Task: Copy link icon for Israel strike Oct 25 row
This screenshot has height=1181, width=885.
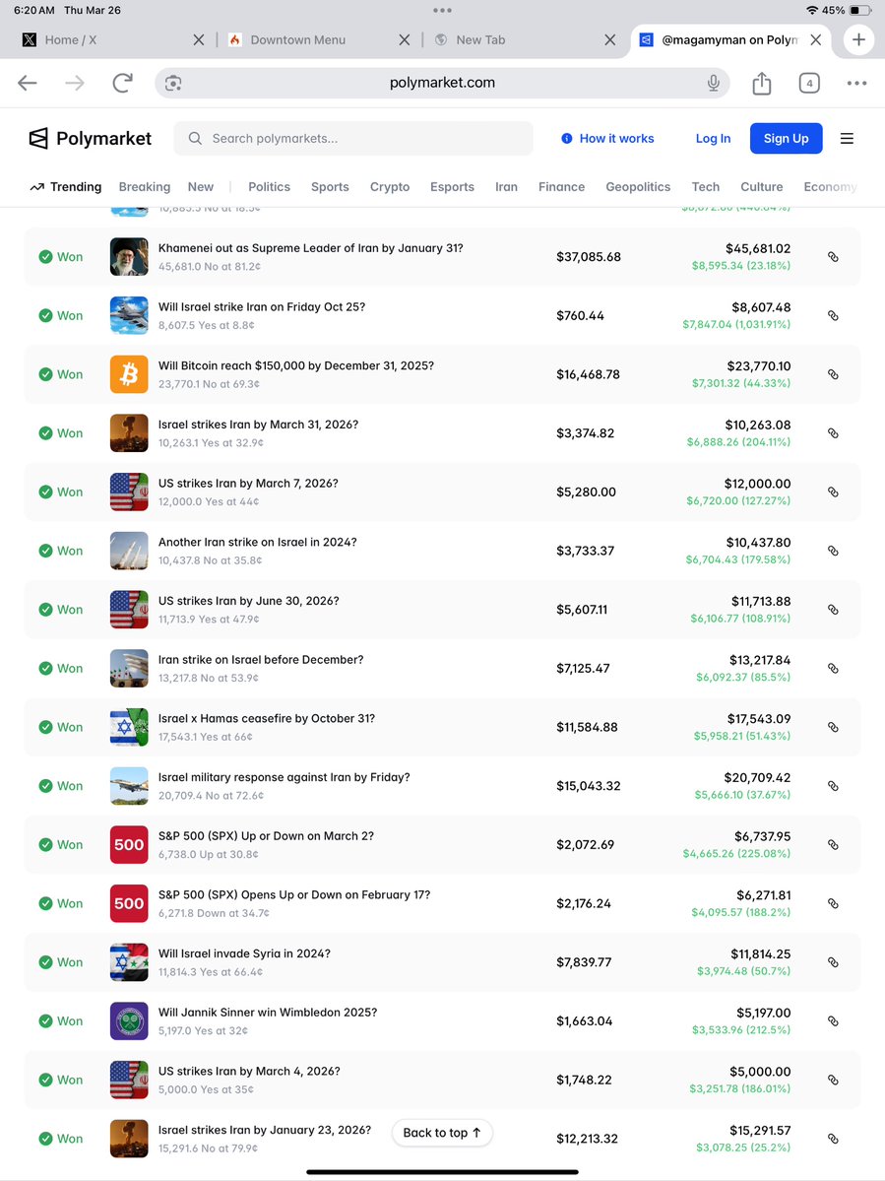Action: tap(833, 315)
